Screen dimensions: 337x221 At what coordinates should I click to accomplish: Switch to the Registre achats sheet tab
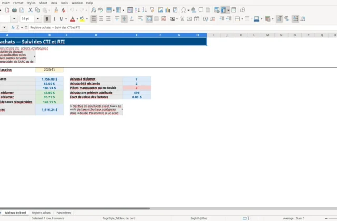point(41,213)
